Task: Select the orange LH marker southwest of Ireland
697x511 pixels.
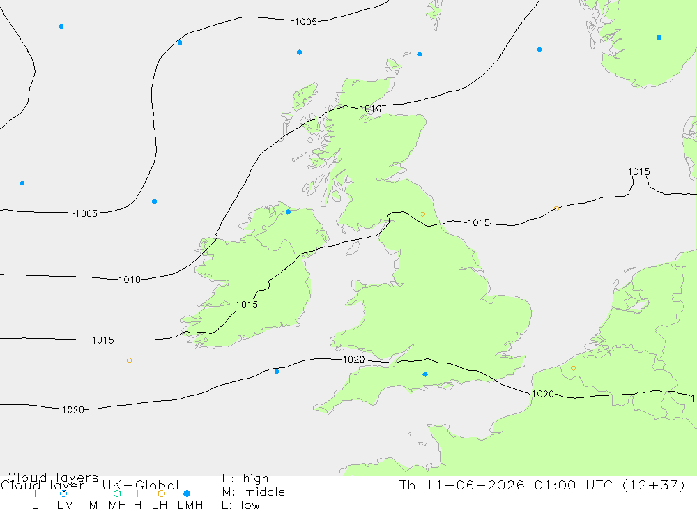Action: (x=129, y=360)
